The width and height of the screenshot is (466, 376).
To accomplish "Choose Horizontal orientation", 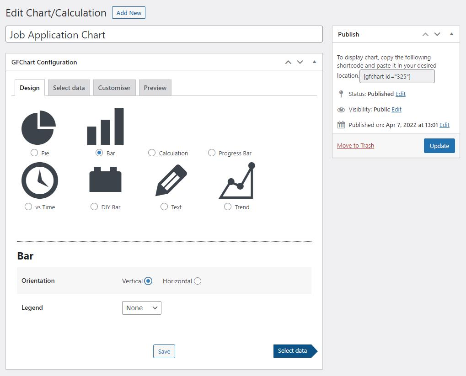I will click(198, 281).
